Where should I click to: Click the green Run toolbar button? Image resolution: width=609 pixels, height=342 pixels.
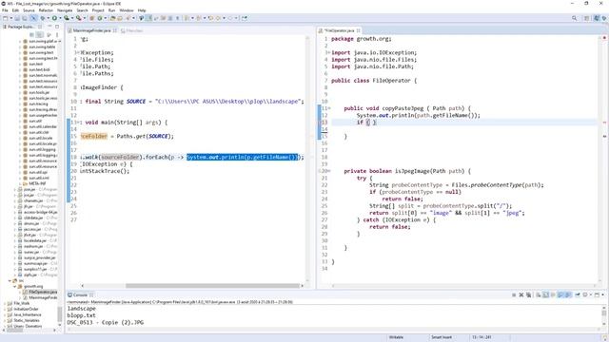pyautogui.click(x=54, y=18)
